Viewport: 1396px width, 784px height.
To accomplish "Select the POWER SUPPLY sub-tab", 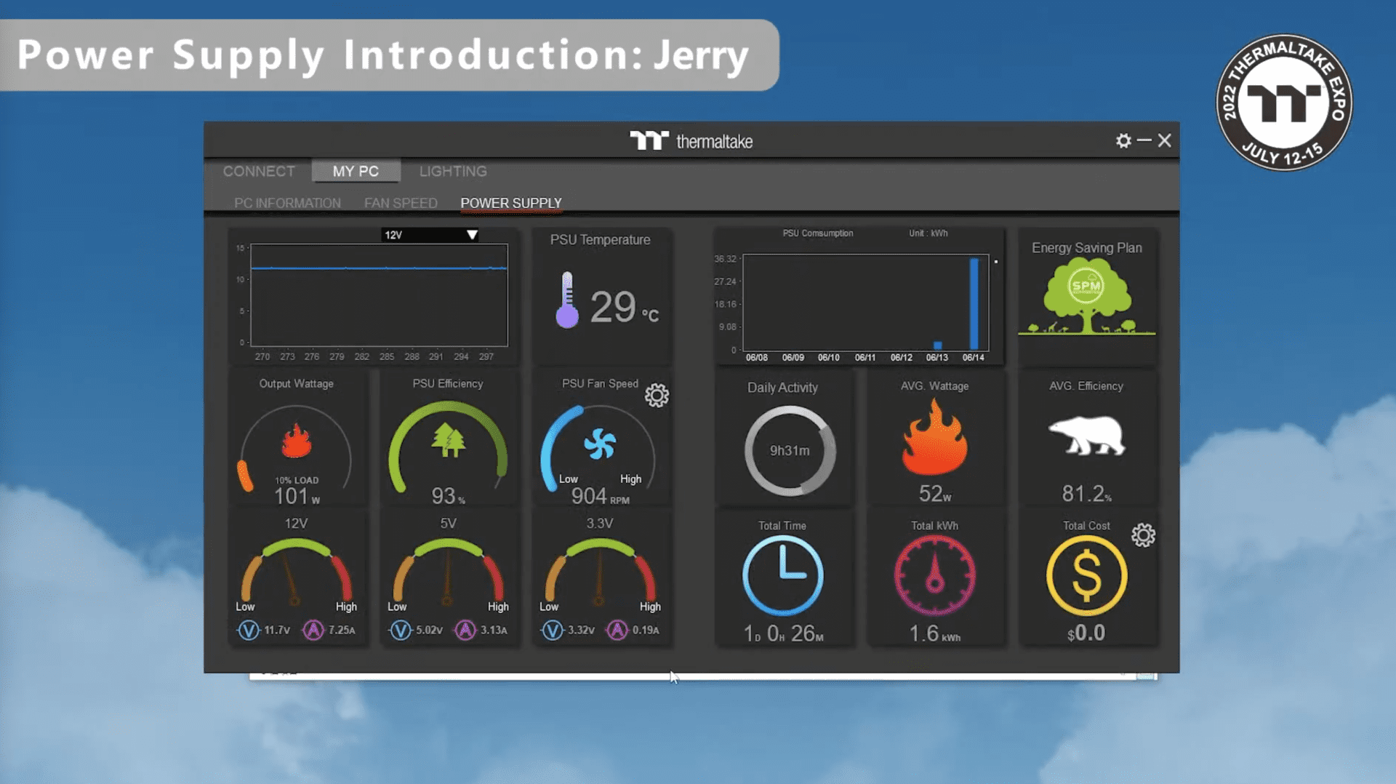I will (511, 203).
